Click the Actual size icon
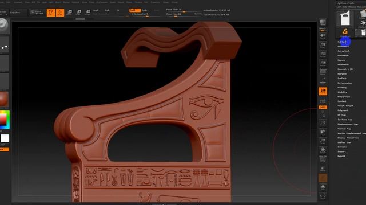 click(x=323, y=54)
